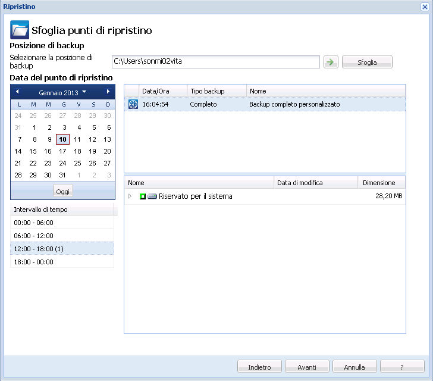Click the Sfoglia browse button
This screenshot has width=433, height=381.
pyautogui.click(x=367, y=62)
